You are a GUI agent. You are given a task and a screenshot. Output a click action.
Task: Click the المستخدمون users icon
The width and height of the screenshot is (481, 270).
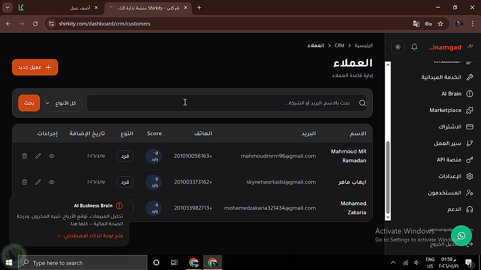(x=469, y=193)
